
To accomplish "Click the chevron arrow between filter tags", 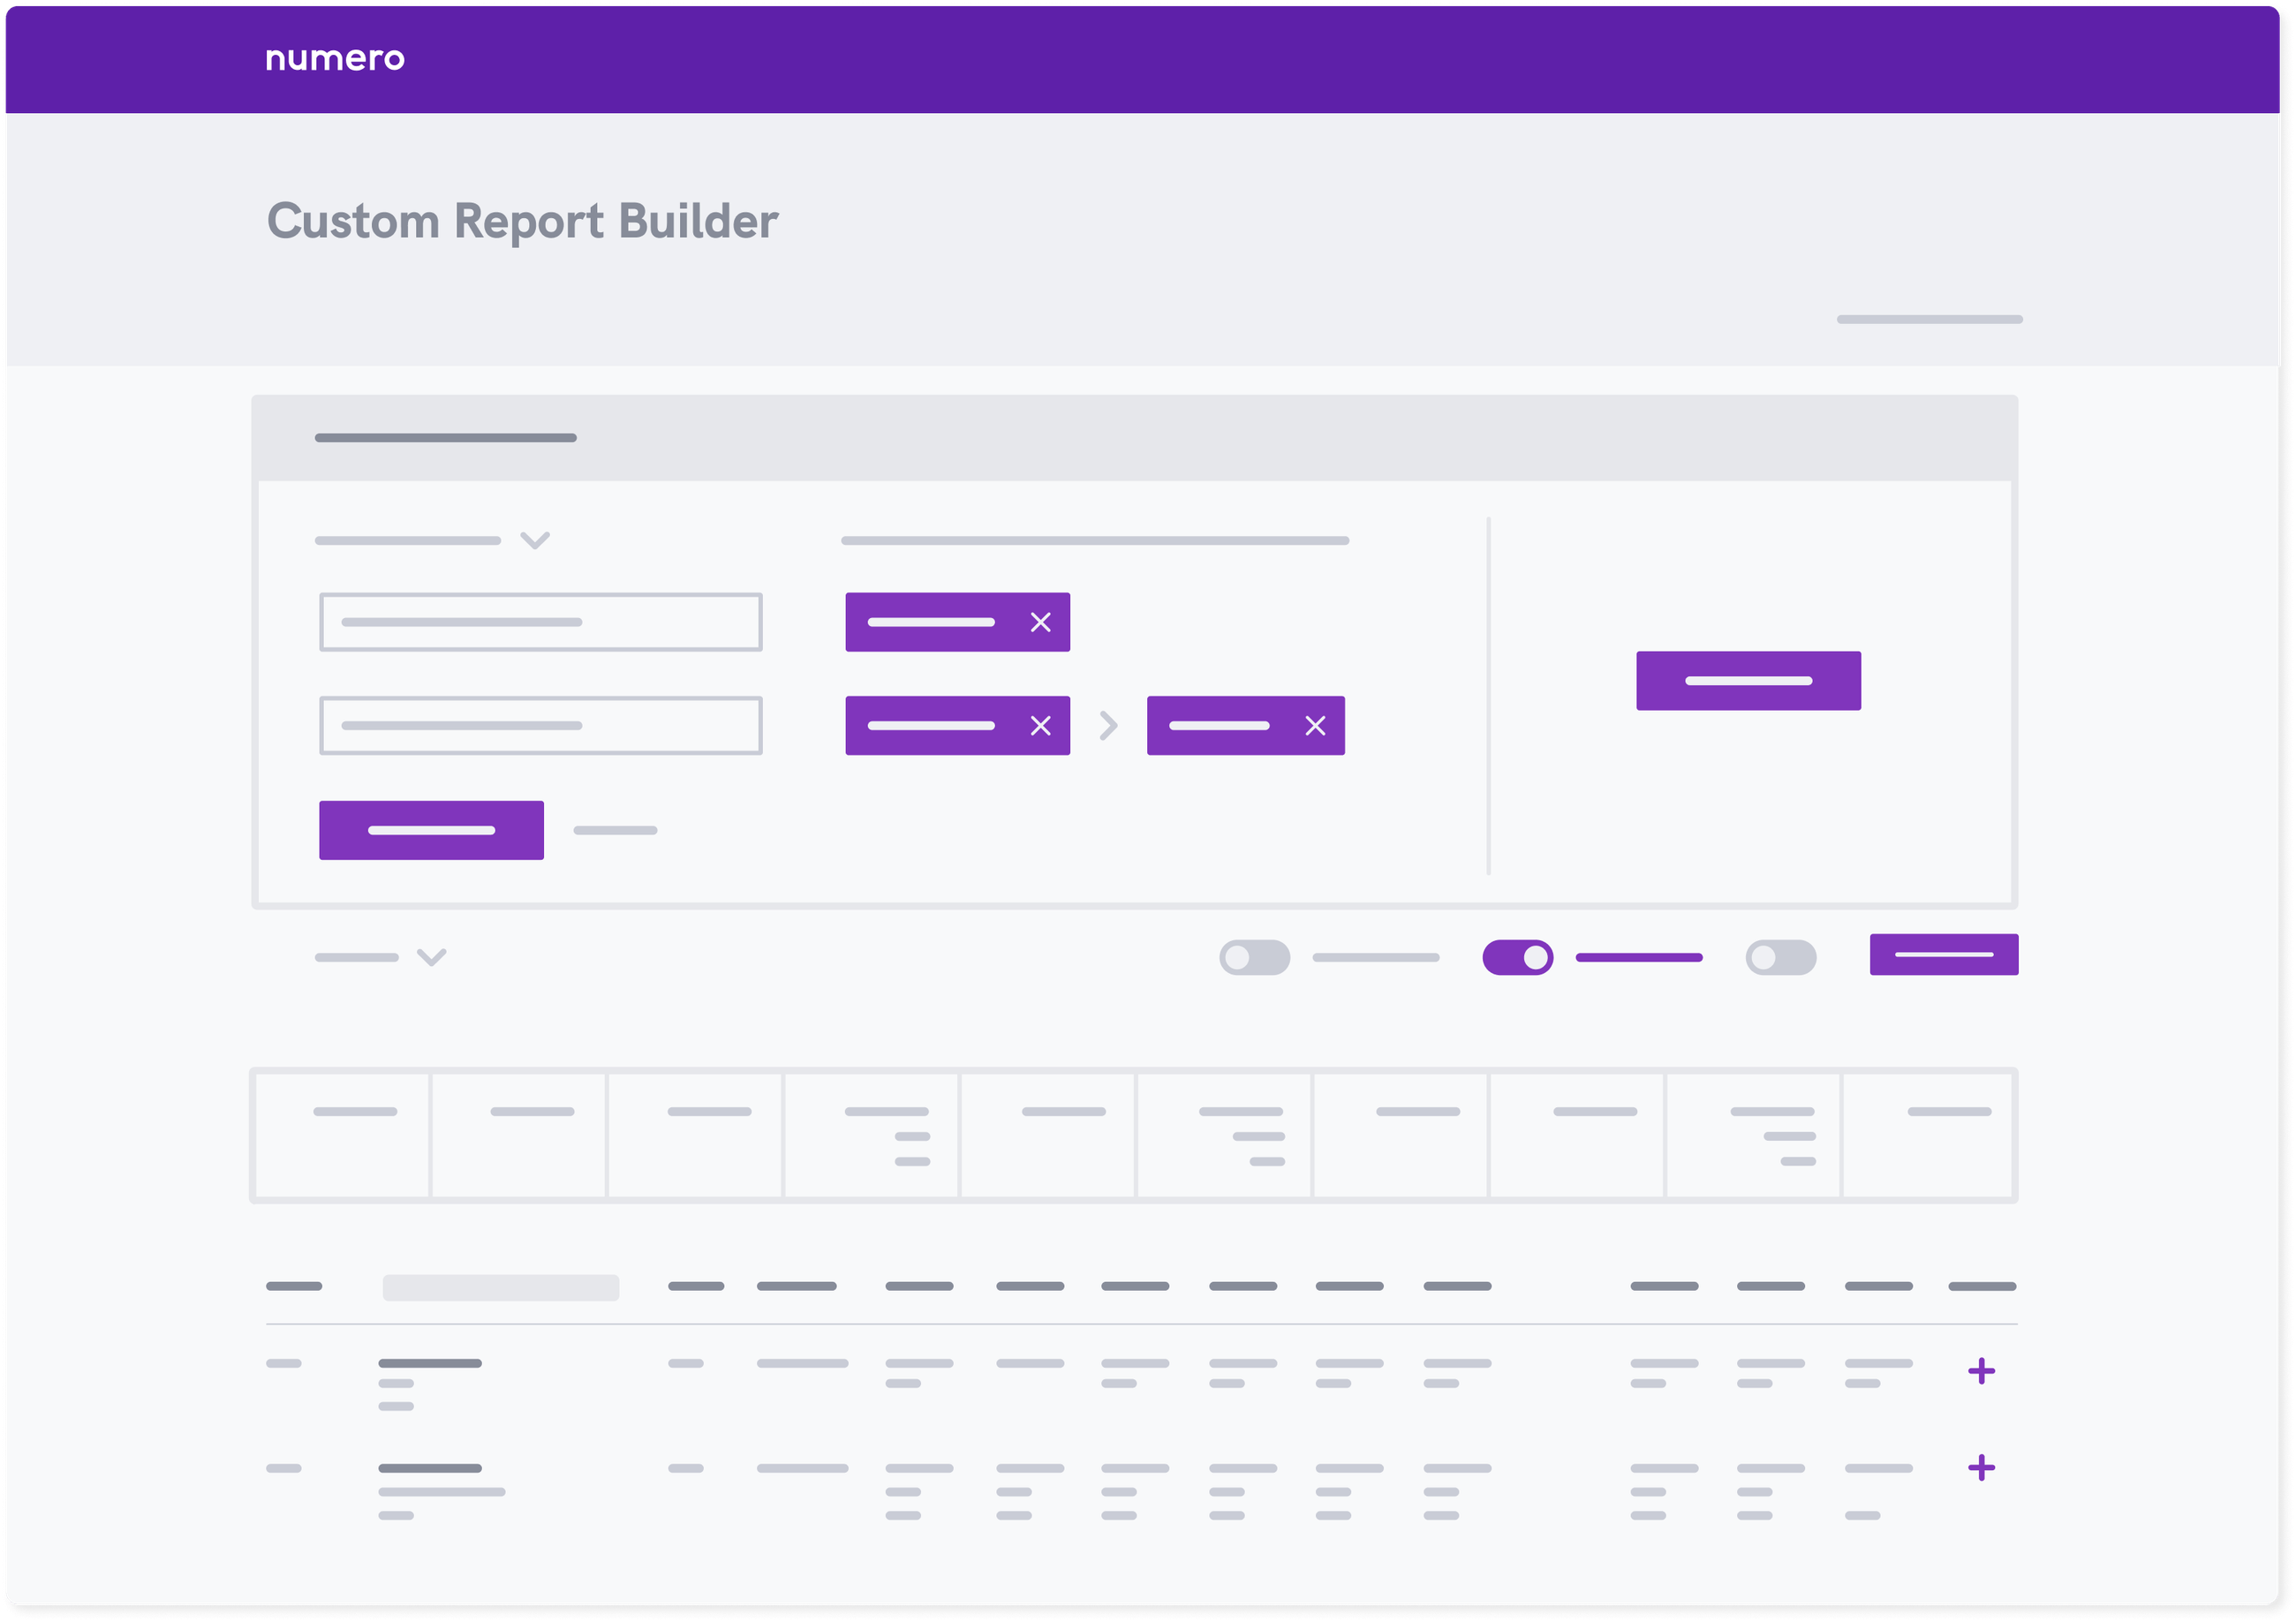I will pos(1108,725).
